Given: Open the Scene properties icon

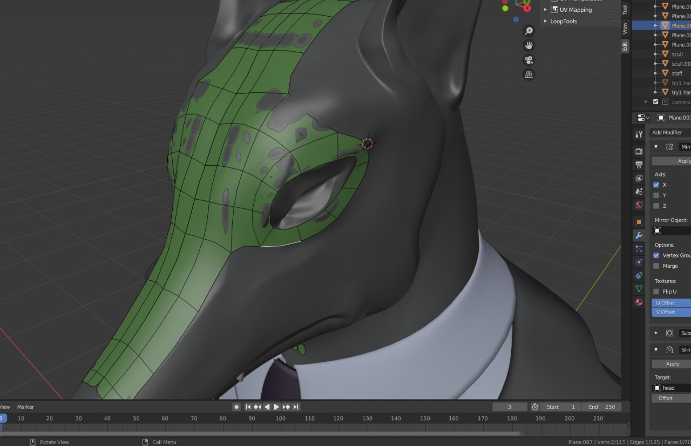Looking at the screenshot, I should click(639, 192).
